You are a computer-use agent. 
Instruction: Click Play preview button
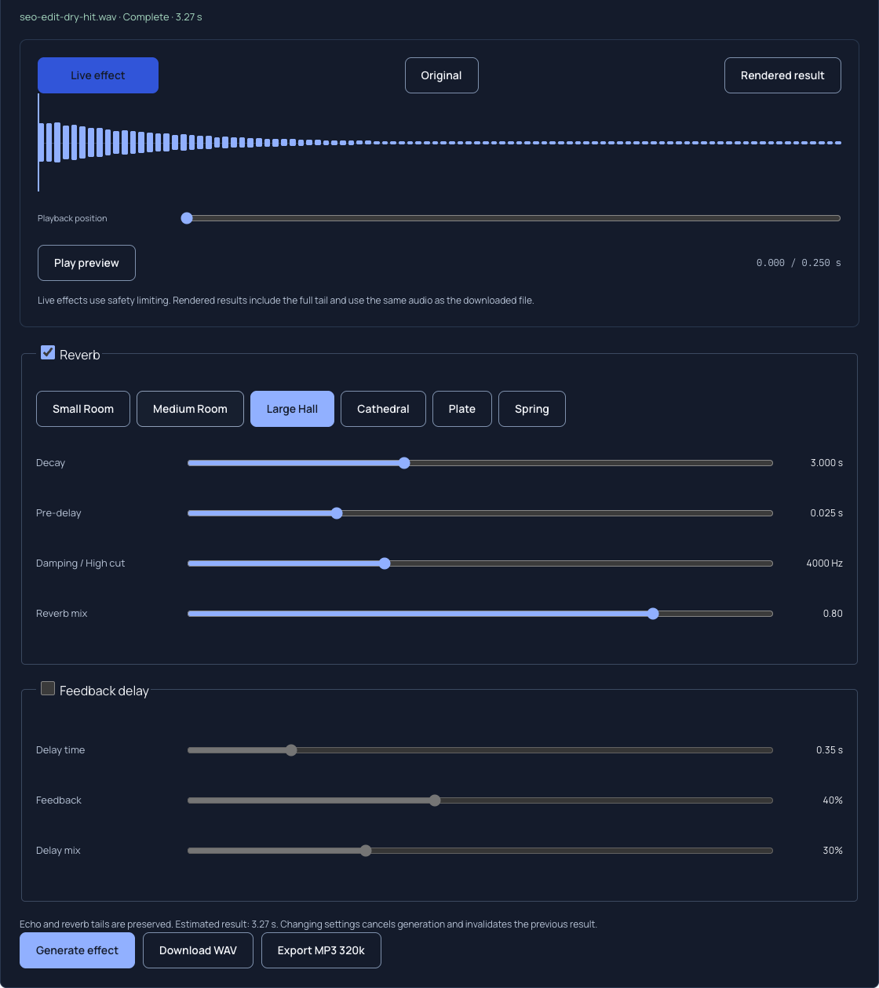click(x=86, y=263)
